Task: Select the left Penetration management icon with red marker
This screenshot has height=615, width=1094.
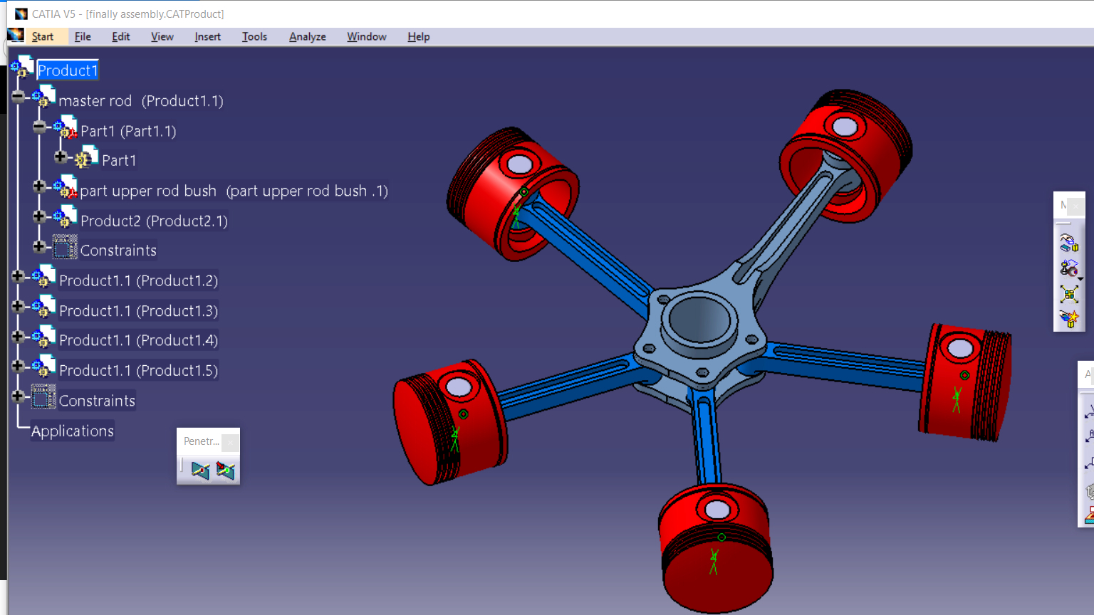Action: pos(200,470)
